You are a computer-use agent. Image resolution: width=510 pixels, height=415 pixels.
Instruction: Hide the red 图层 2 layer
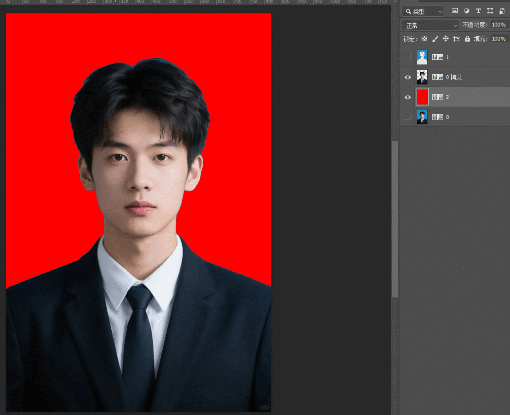(408, 97)
